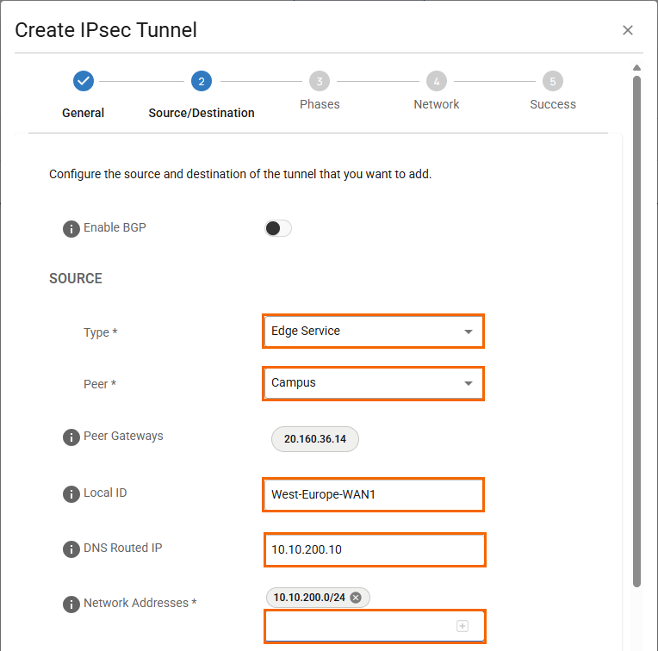
Task: Toggle the Enable BGP switch
Action: [x=278, y=228]
